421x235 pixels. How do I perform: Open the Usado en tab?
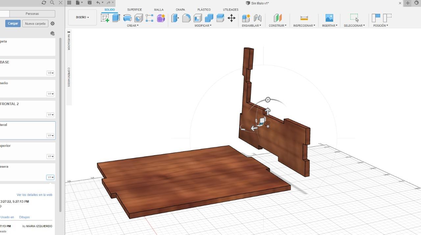pyautogui.click(x=7, y=217)
